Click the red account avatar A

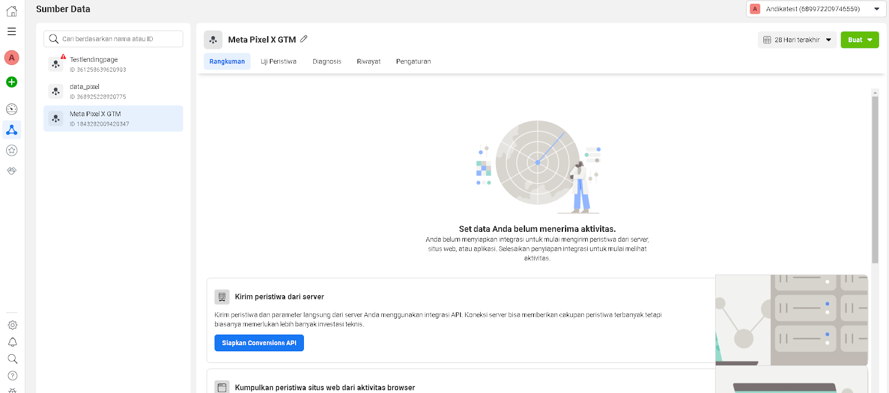point(12,57)
